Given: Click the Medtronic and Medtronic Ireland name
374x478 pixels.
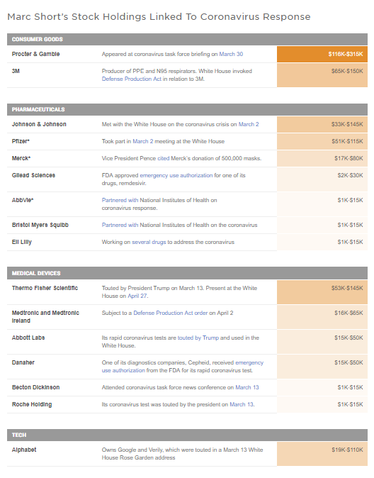Looking at the screenshot, I should tap(45, 317).
